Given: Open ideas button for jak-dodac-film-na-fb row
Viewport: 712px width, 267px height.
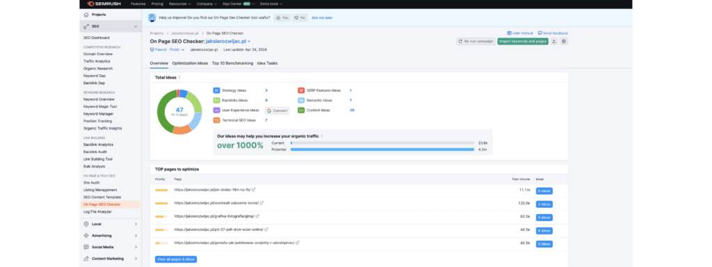Looking at the screenshot, I should pyautogui.click(x=544, y=191).
